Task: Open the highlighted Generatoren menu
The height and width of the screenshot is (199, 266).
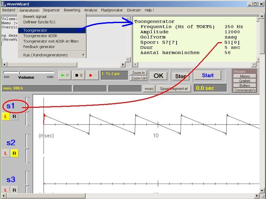Action: coord(29,10)
